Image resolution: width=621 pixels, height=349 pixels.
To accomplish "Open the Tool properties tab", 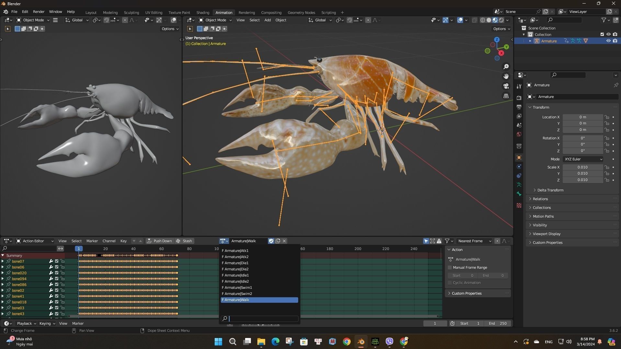I will tap(519, 86).
